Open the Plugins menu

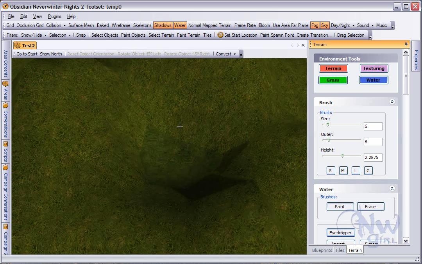pos(54,16)
